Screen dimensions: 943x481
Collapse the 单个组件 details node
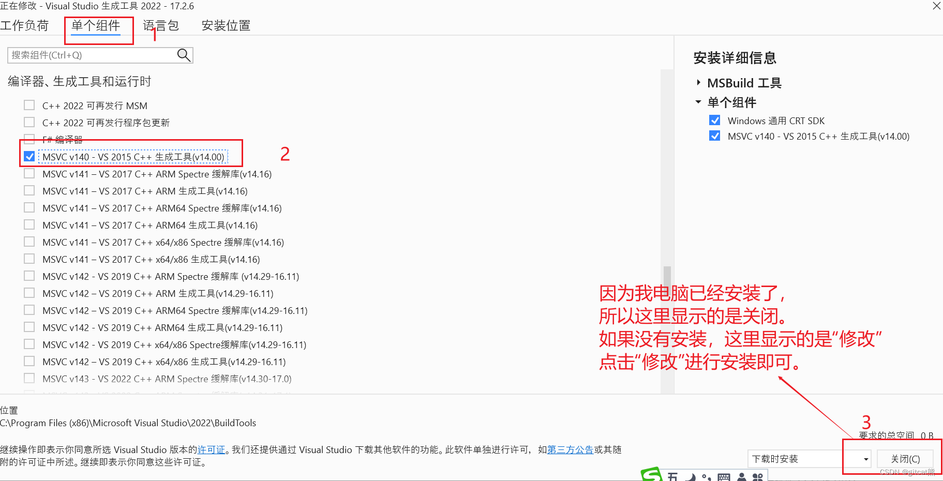698,102
